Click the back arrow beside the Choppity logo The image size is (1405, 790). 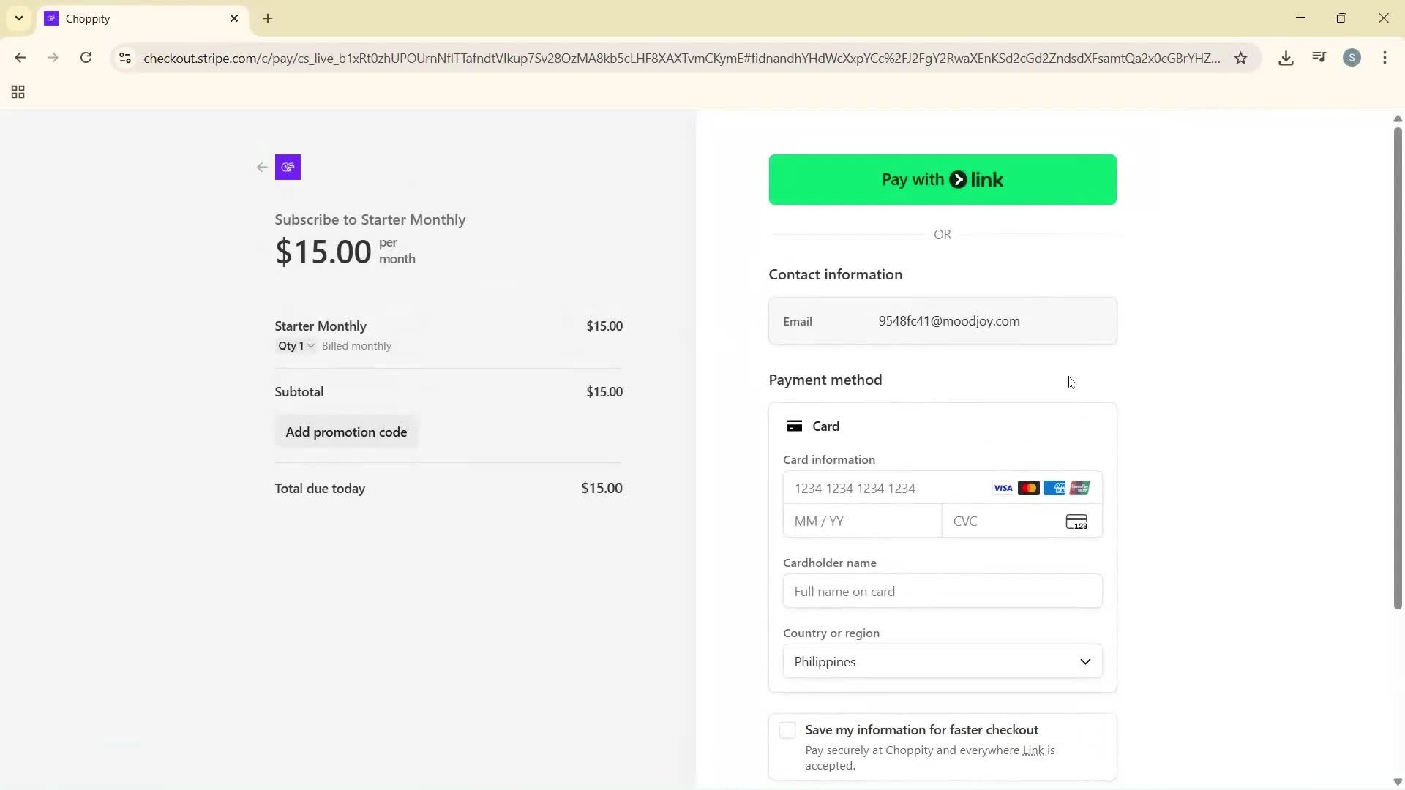[x=261, y=168]
